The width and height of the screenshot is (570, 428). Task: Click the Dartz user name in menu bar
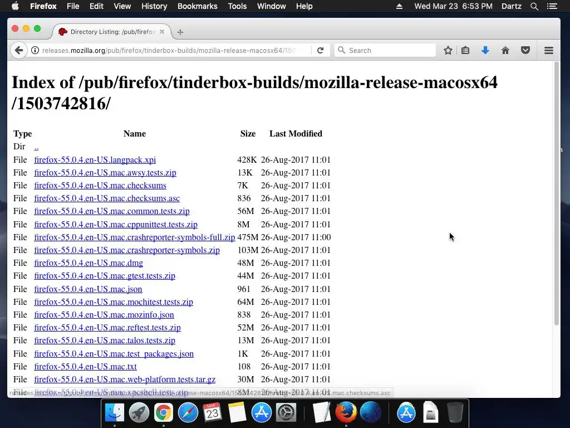pos(511,6)
